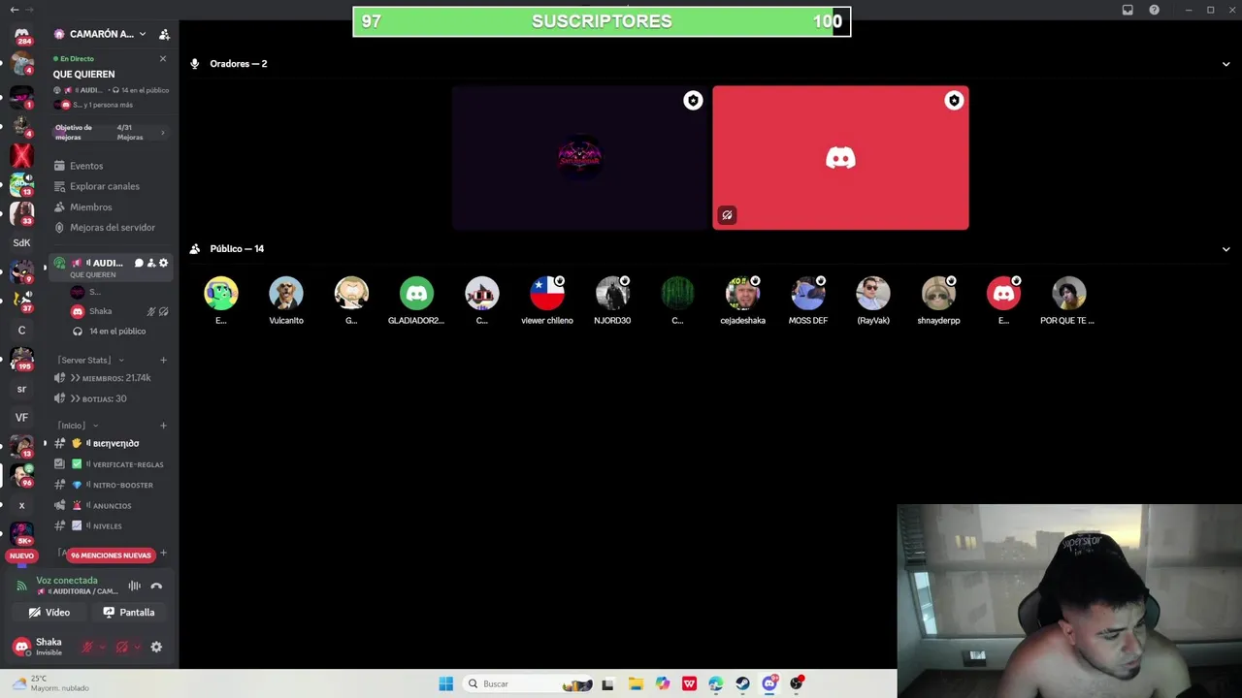Open the server with the 5K+ badge

[21, 532]
